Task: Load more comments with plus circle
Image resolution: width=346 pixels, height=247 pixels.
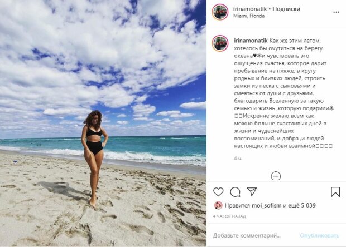Action: [x=276, y=176]
